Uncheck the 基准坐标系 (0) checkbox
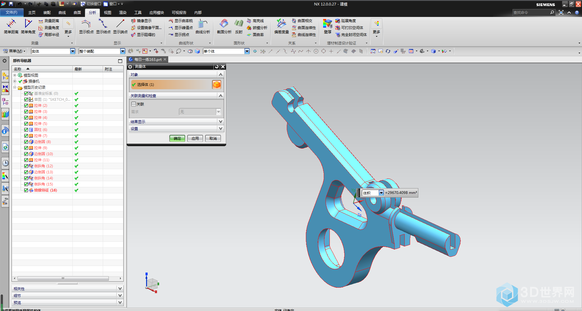The height and width of the screenshot is (311, 582). pos(26,93)
